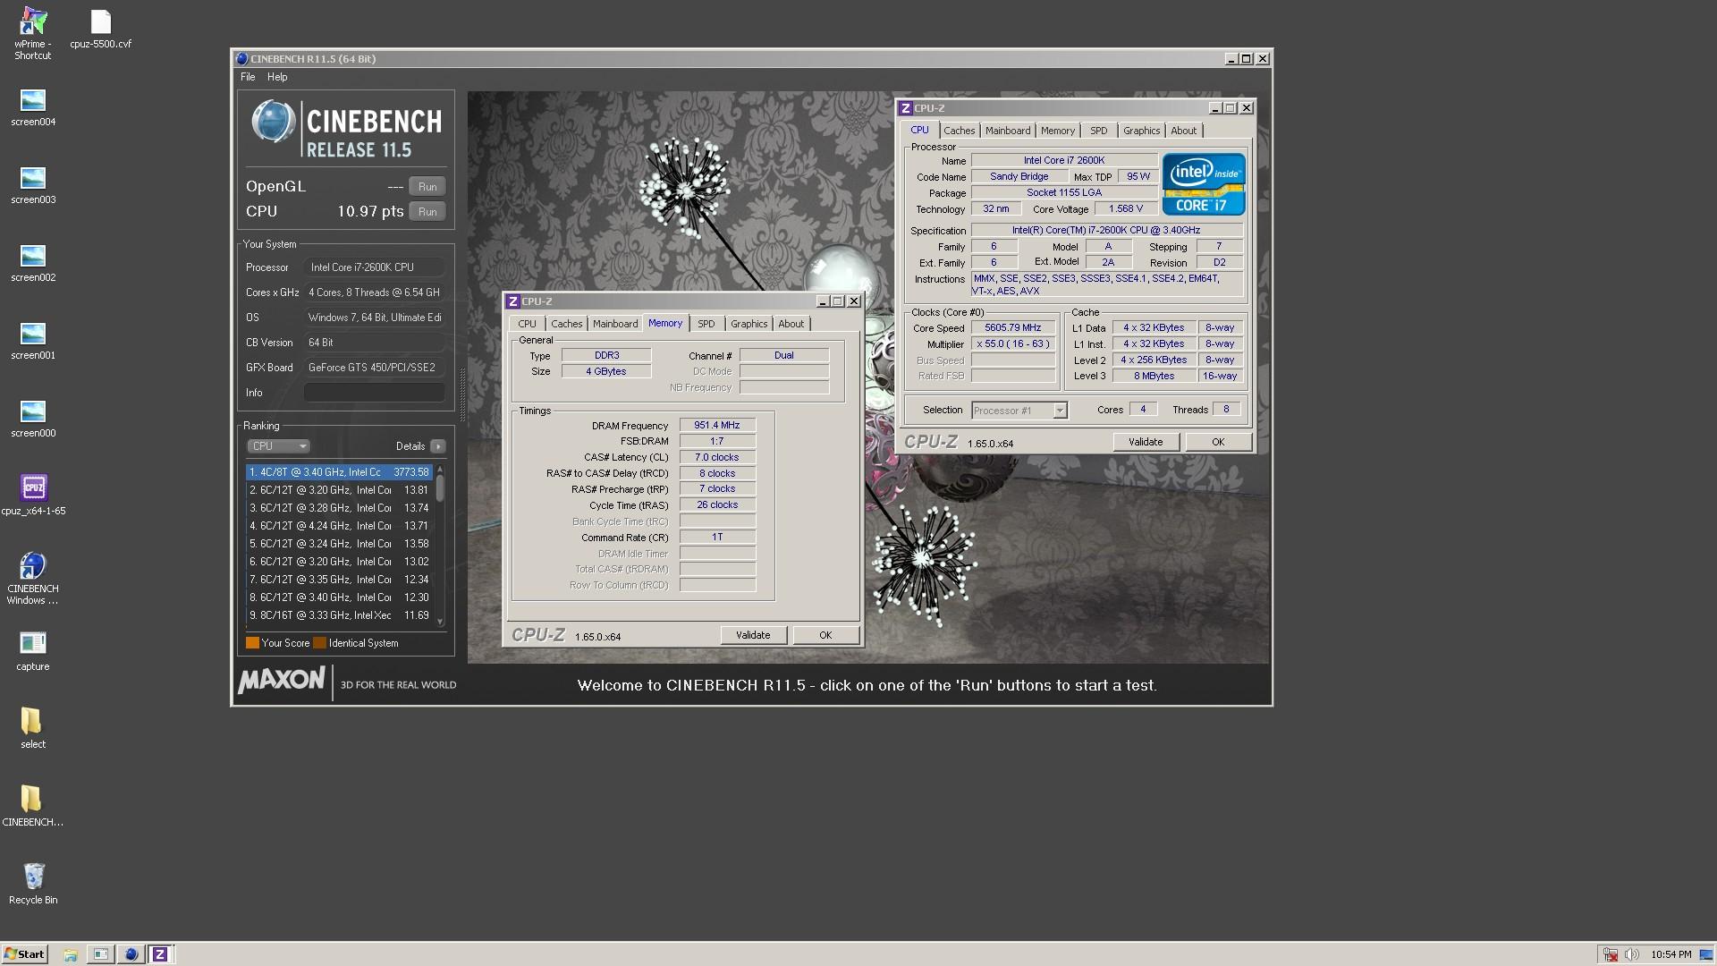
Task: Click the Explorer folder taskbar icon
Action: [71, 954]
